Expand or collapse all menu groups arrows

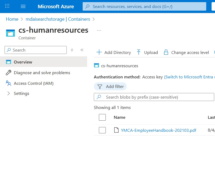coord(72,50)
